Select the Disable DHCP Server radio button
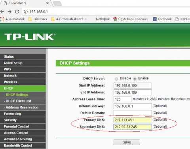Screen dimensions: 190x149 tap(116, 79)
